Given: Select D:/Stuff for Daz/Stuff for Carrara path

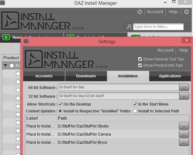Looking at the screenshot, I should (x=84, y=134).
